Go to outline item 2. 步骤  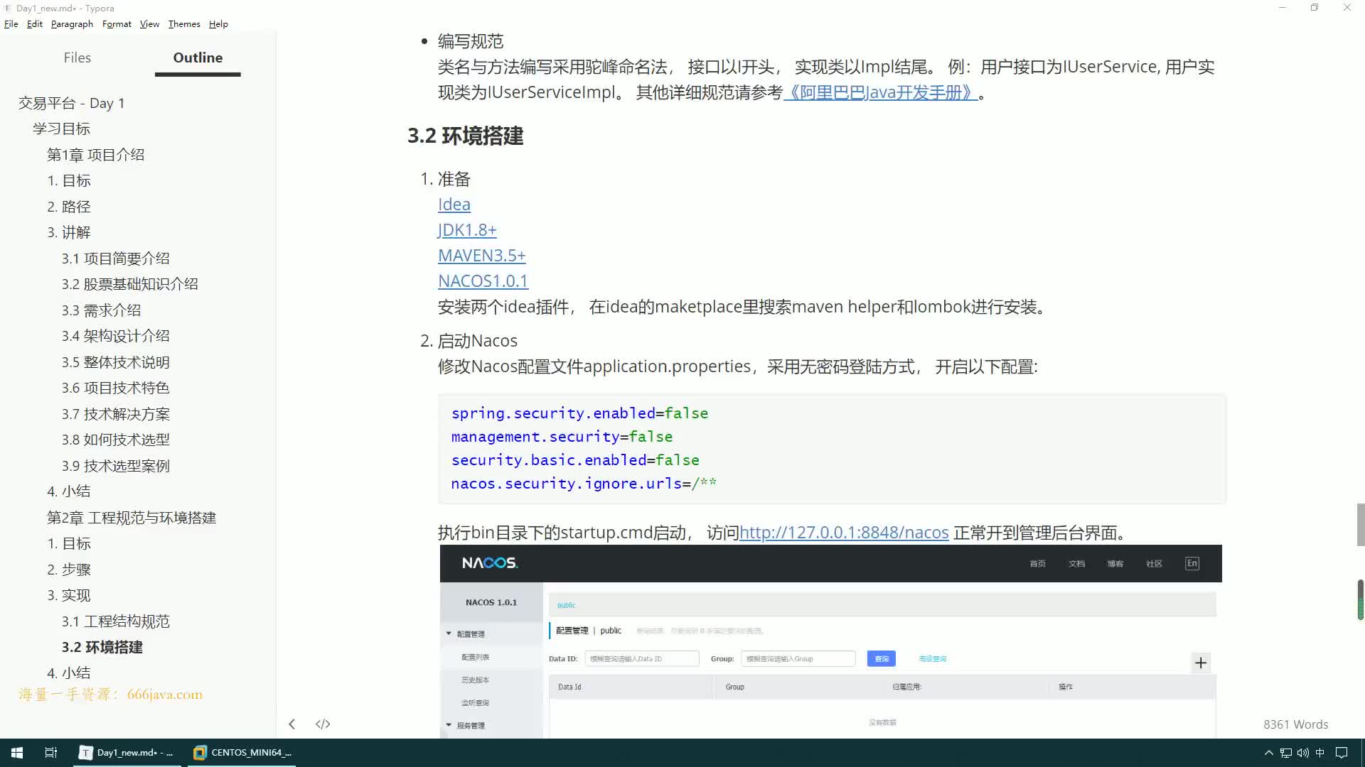click(69, 570)
